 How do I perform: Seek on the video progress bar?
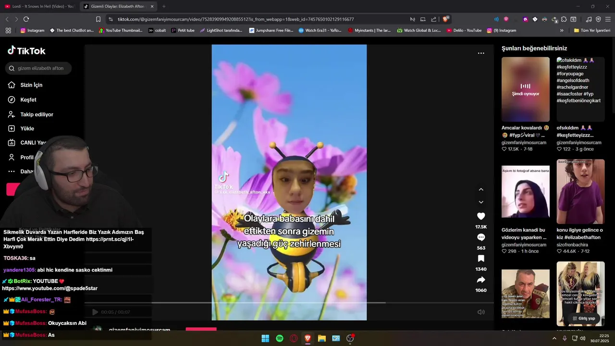tap(289, 303)
